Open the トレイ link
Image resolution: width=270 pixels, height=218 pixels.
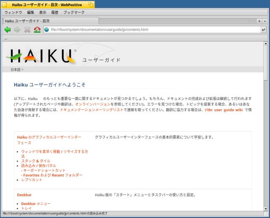tap(27, 208)
